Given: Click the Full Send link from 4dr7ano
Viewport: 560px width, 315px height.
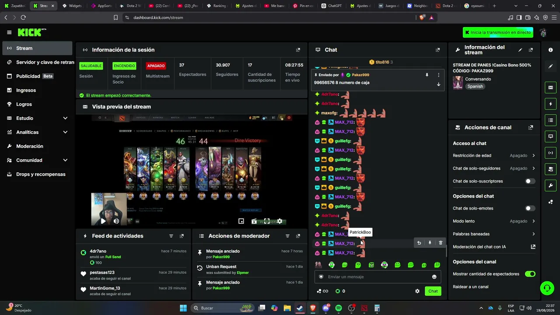Looking at the screenshot, I should (113, 257).
